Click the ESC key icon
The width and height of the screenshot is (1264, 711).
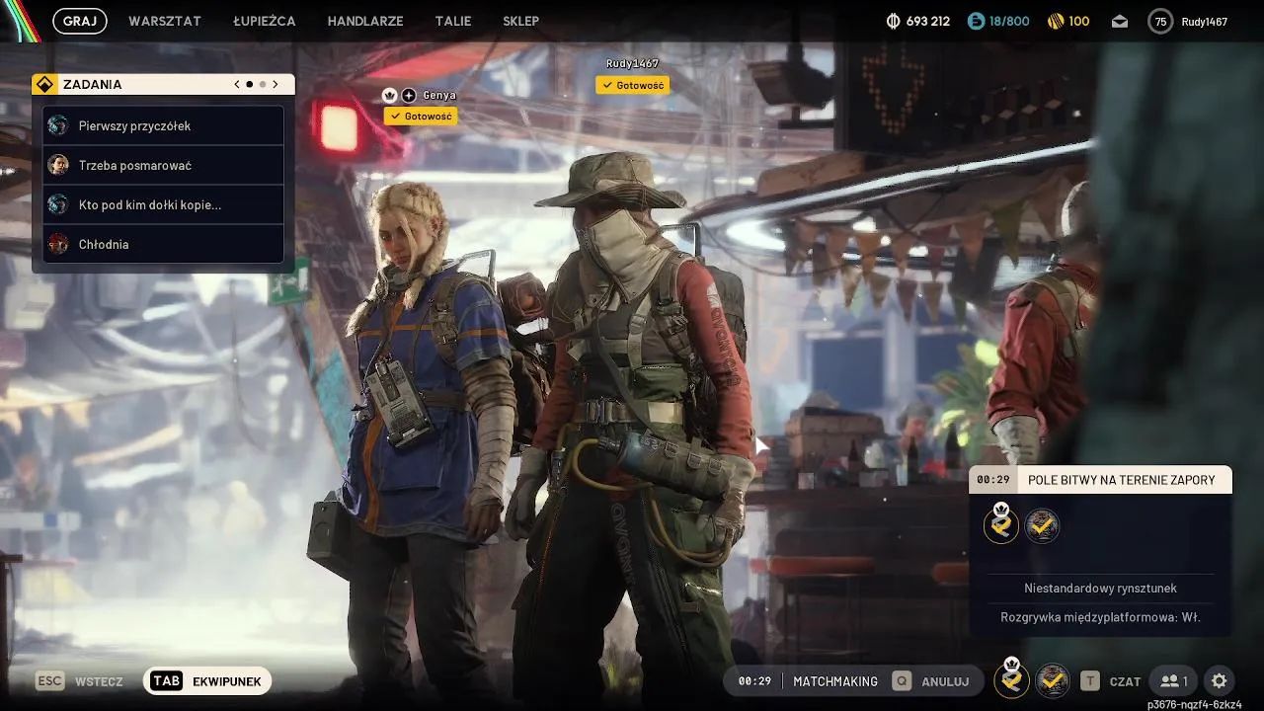pyautogui.click(x=50, y=681)
